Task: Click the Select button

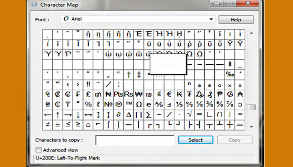Action: [195, 140]
